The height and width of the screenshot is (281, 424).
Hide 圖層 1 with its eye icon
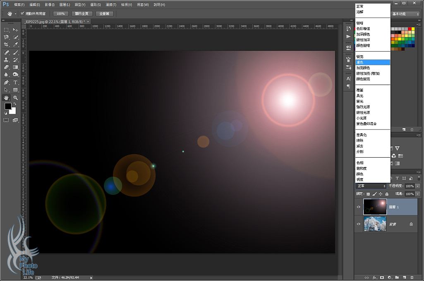[x=359, y=207]
